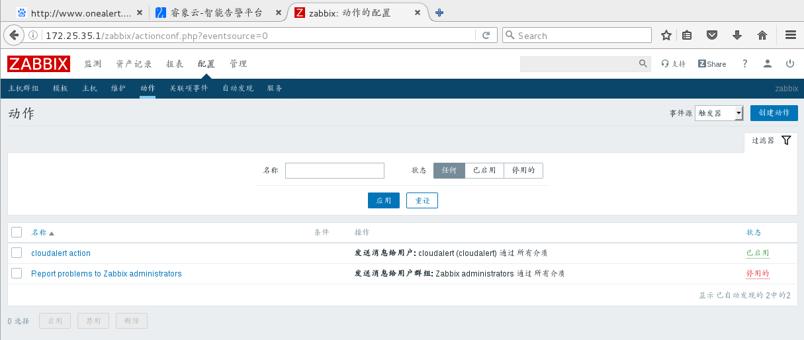Open the 监测 top menu

click(x=93, y=64)
